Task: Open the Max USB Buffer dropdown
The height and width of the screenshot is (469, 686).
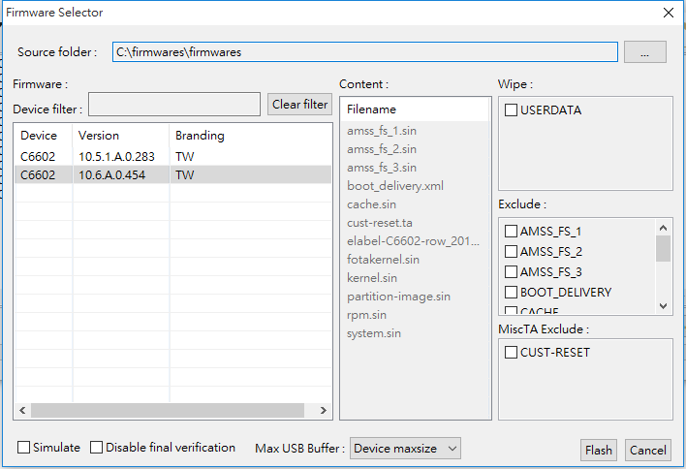Action: pyautogui.click(x=405, y=449)
